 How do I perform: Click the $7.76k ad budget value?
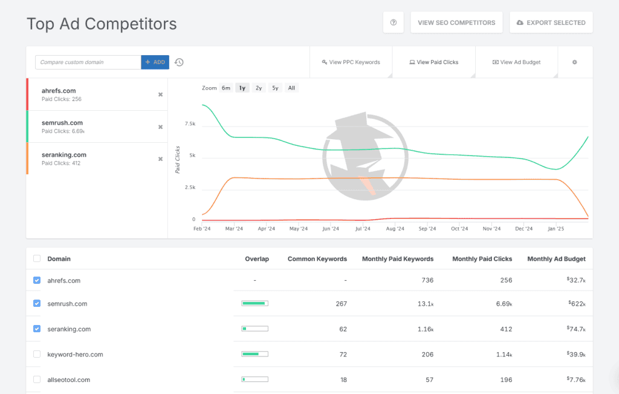576,379
